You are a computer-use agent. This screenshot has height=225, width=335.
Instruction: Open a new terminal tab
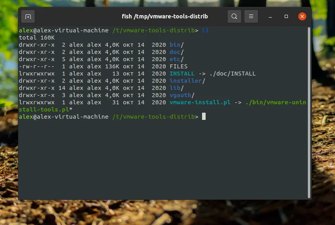[28, 16]
